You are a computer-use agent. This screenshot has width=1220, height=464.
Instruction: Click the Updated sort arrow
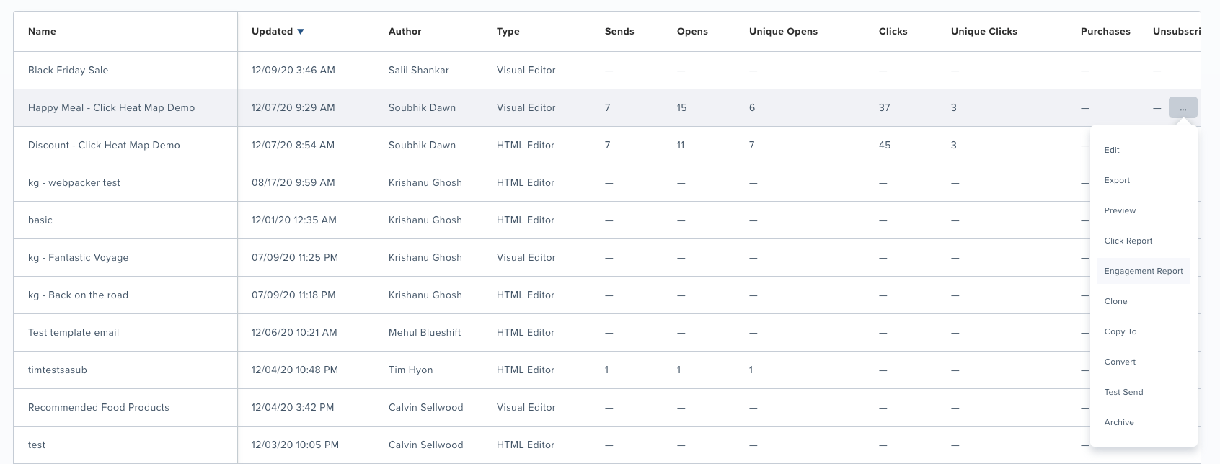(301, 32)
